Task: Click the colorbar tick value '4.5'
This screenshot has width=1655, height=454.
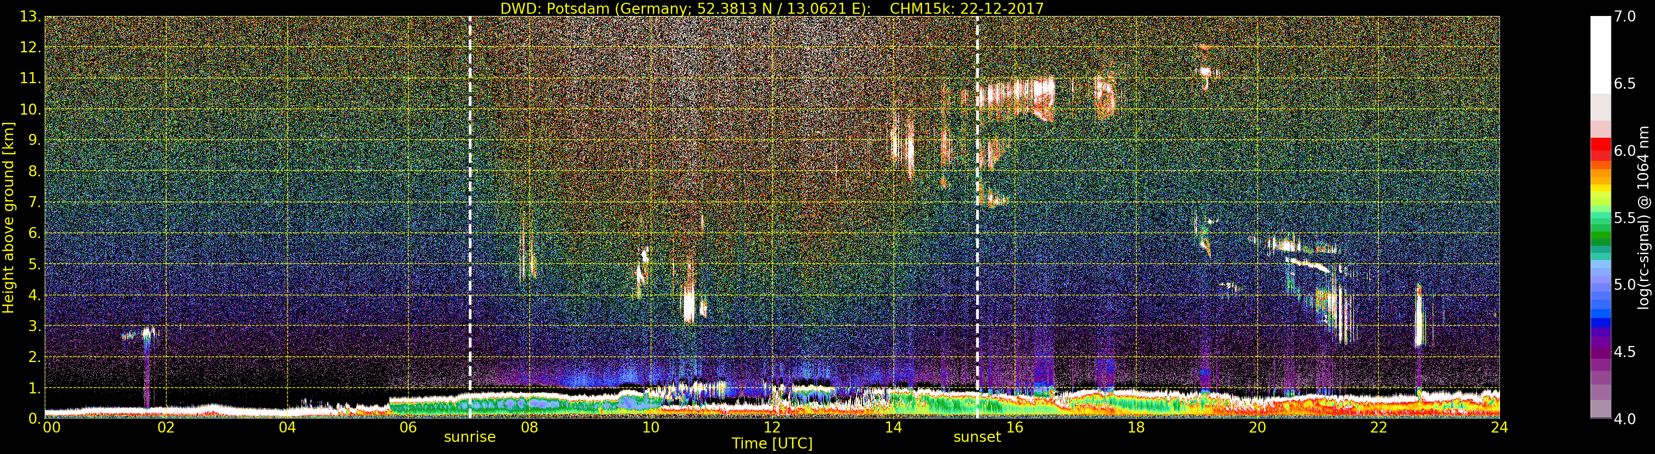Action: [1625, 352]
